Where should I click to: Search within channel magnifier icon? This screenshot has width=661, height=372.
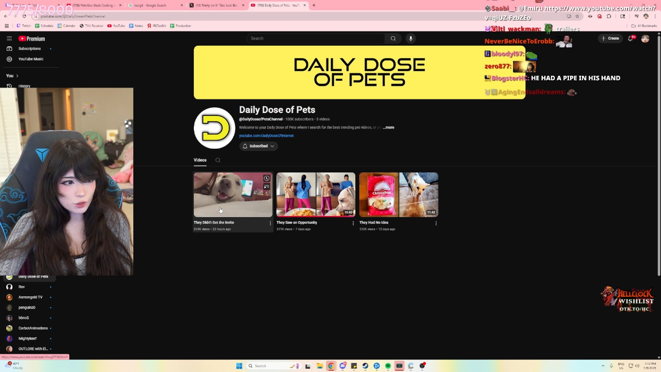pos(218,160)
